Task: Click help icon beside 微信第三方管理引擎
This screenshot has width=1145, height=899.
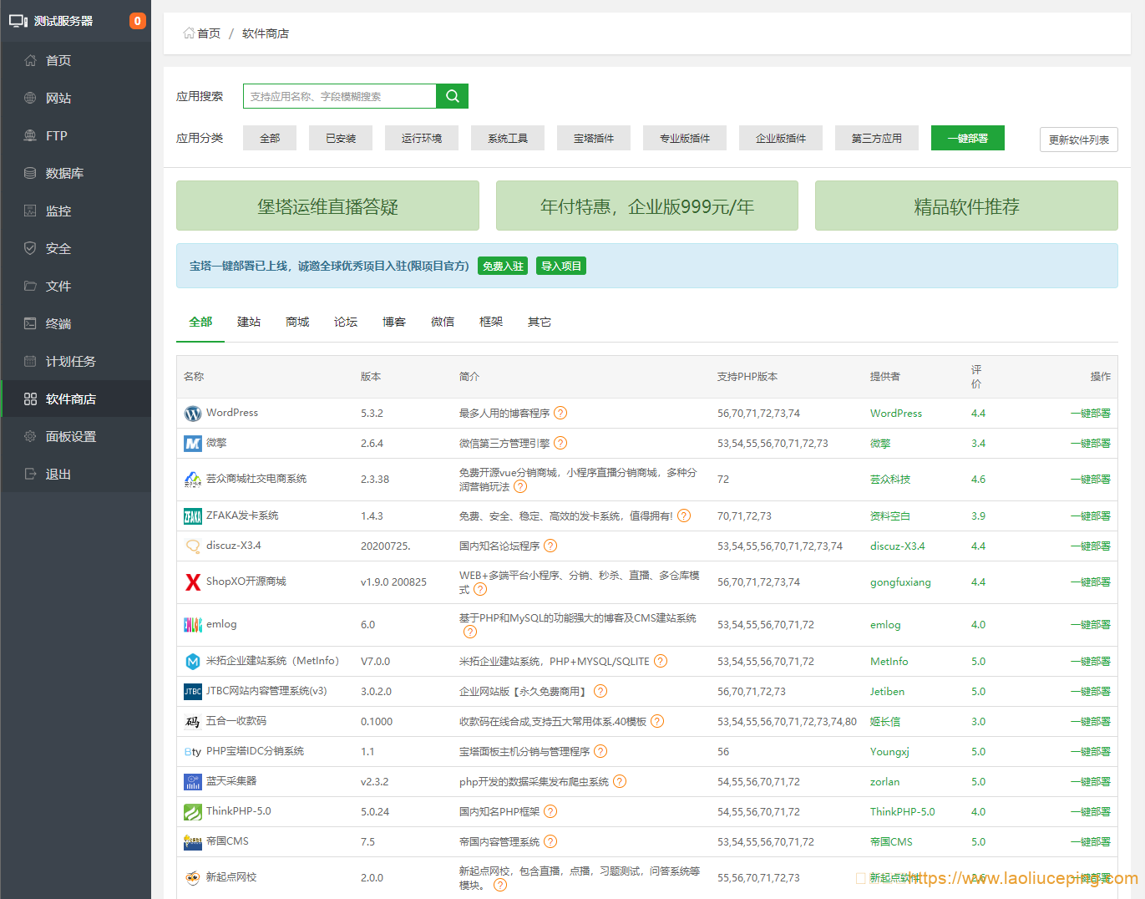Action: tap(560, 443)
